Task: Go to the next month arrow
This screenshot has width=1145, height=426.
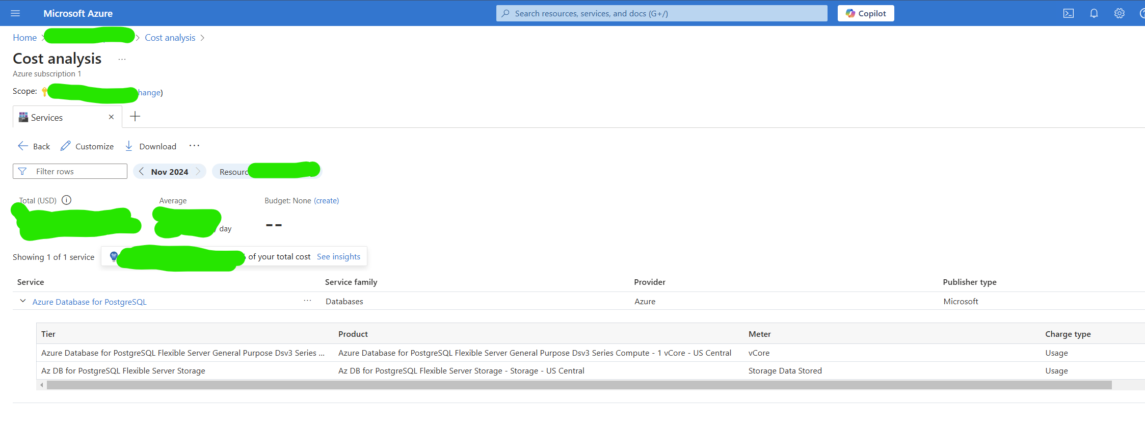Action: coord(198,172)
